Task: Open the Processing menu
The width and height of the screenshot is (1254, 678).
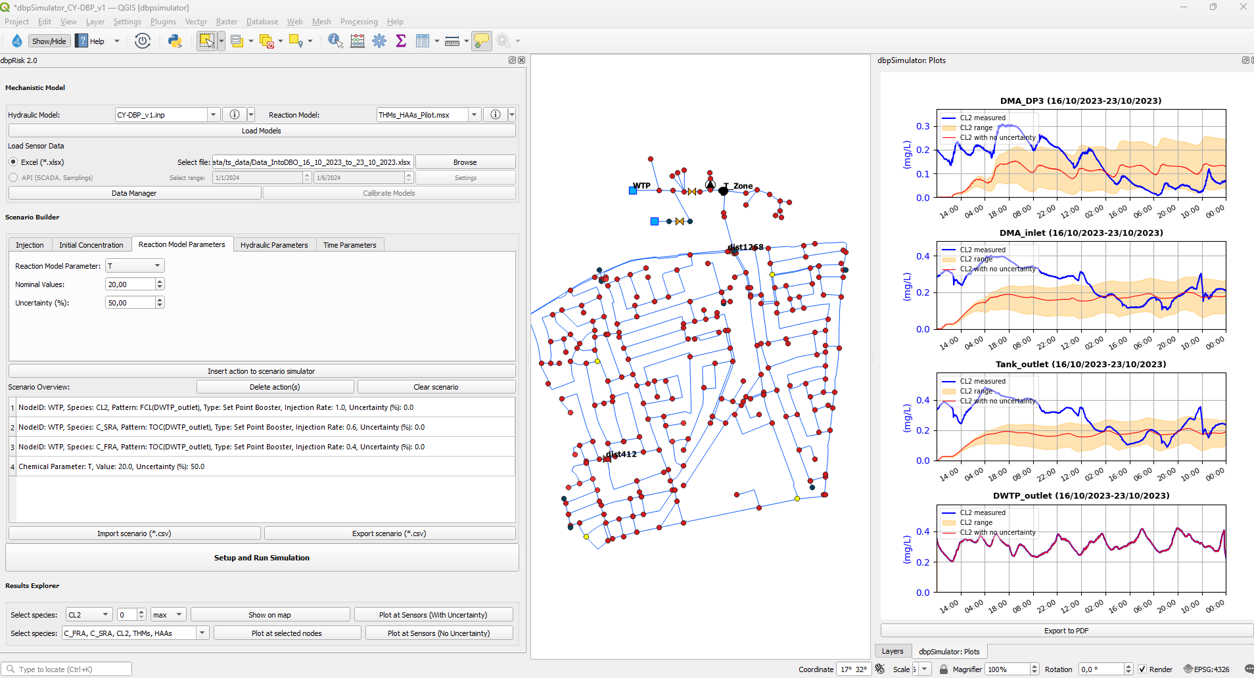Action: click(359, 22)
